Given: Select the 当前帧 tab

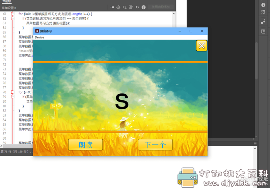Looking at the screenshot, I should (x=7, y=1).
